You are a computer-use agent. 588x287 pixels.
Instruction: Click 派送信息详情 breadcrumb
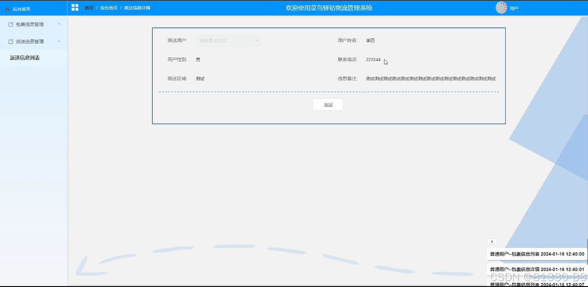click(x=137, y=8)
